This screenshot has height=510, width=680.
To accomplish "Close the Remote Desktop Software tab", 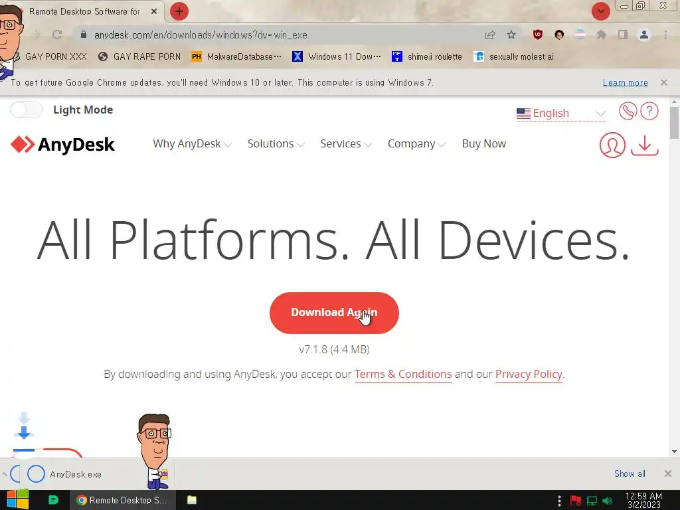I will [x=154, y=11].
